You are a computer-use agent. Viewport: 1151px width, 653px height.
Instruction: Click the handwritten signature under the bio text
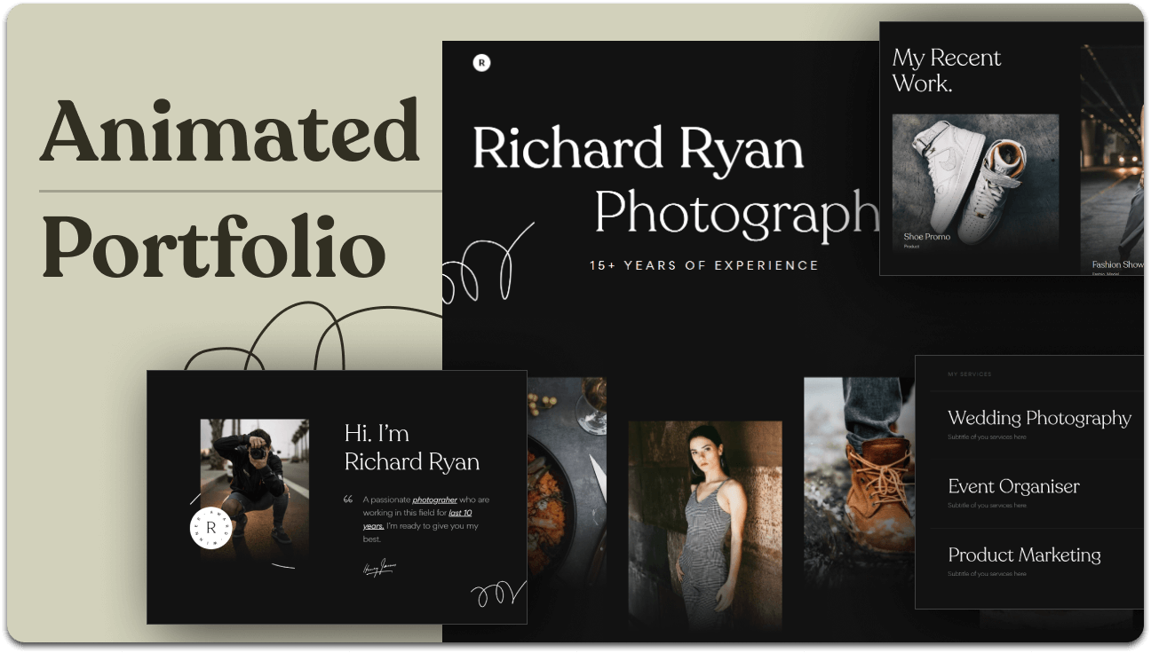tap(379, 568)
